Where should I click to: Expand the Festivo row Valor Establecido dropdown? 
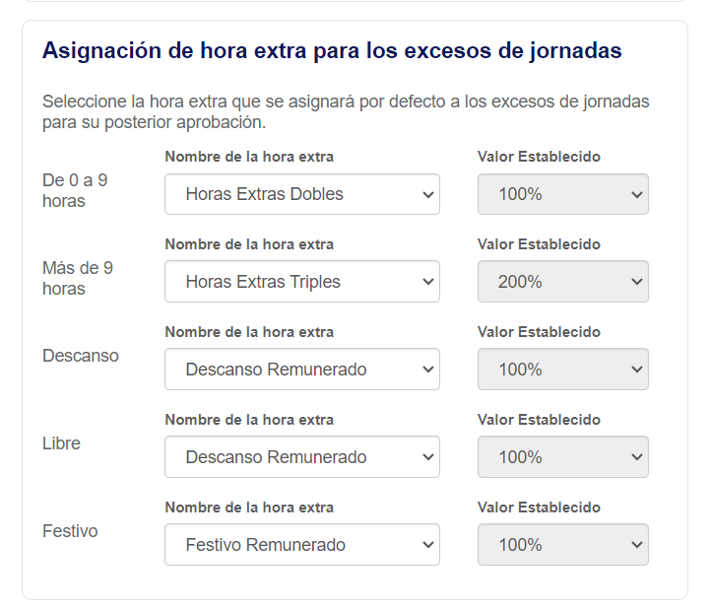(x=562, y=545)
